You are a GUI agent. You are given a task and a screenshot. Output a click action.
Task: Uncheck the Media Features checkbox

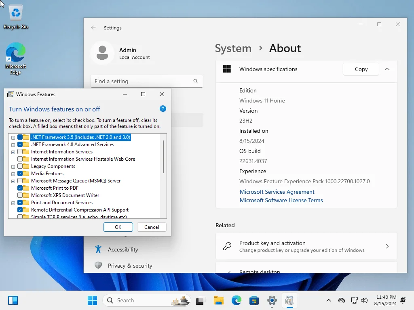20,174
